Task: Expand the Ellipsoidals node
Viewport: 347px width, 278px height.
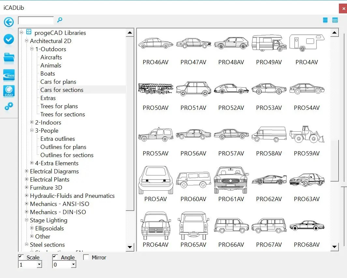Action: click(x=32, y=228)
